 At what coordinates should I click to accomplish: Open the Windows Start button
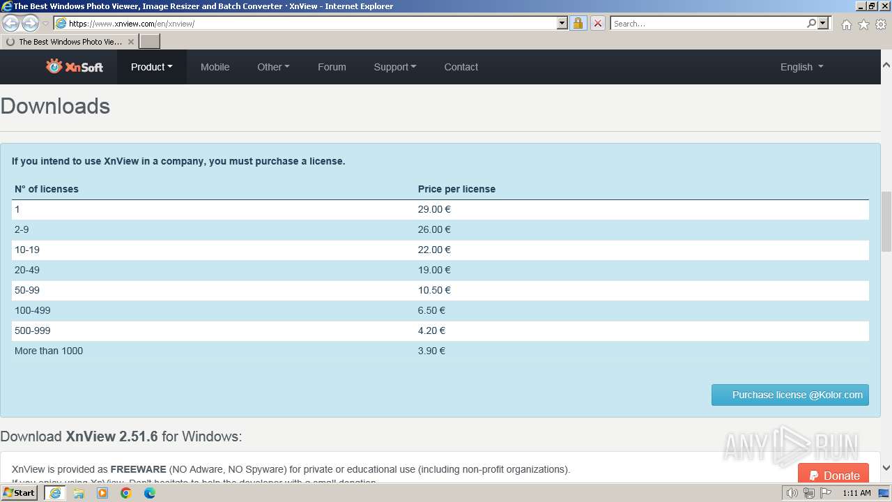[20, 493]
